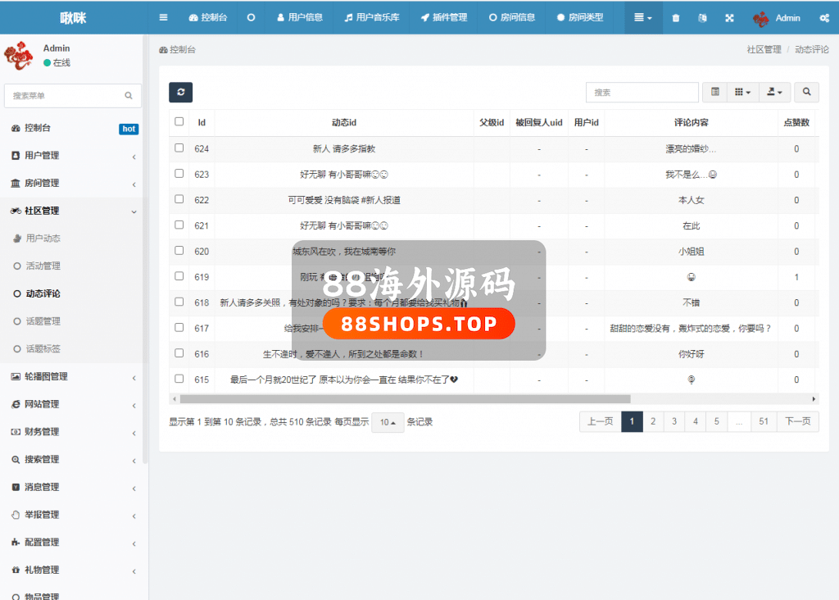Toggle the hamburger sidebar menu icon

coord(163,17)
